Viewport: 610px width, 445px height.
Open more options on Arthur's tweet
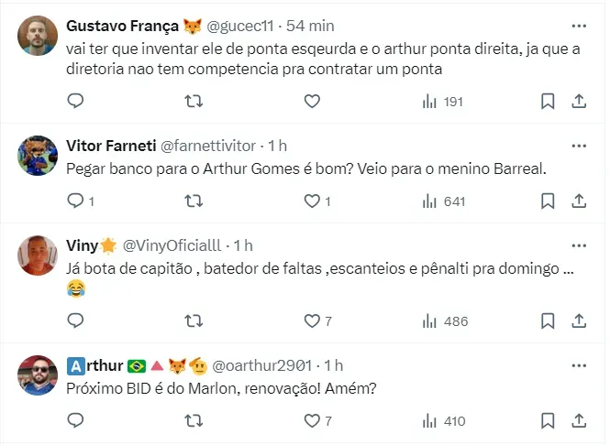(x=578, y=366)
